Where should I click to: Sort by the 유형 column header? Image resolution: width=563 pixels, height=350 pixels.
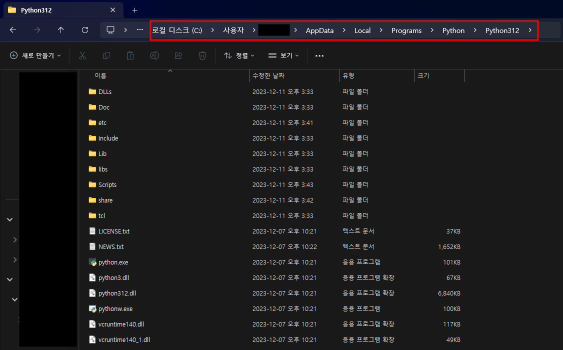point(348,75)
